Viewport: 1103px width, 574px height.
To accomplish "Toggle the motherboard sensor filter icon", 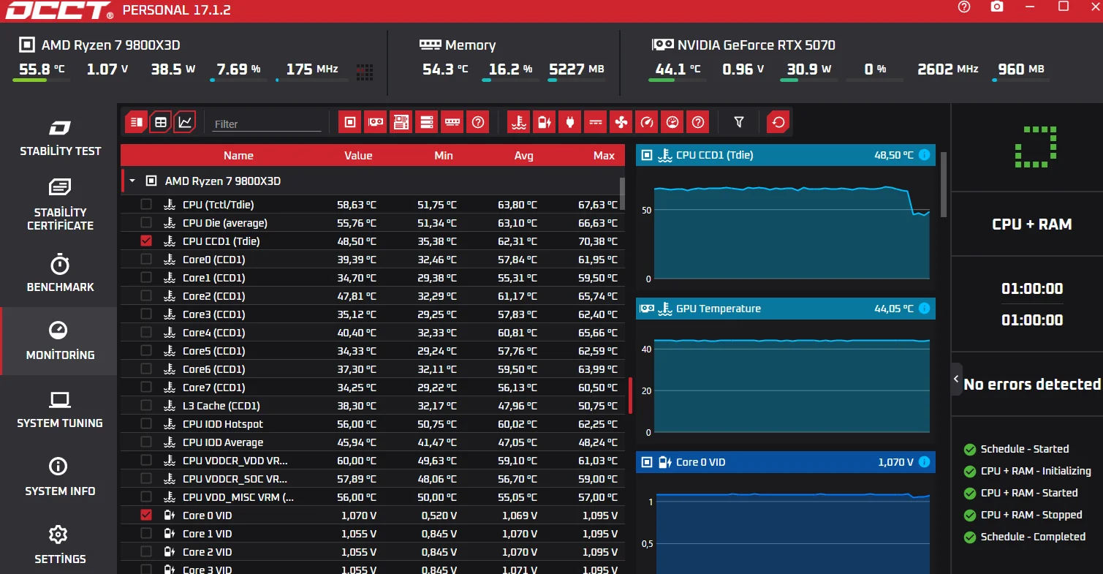I will (401, 122).
